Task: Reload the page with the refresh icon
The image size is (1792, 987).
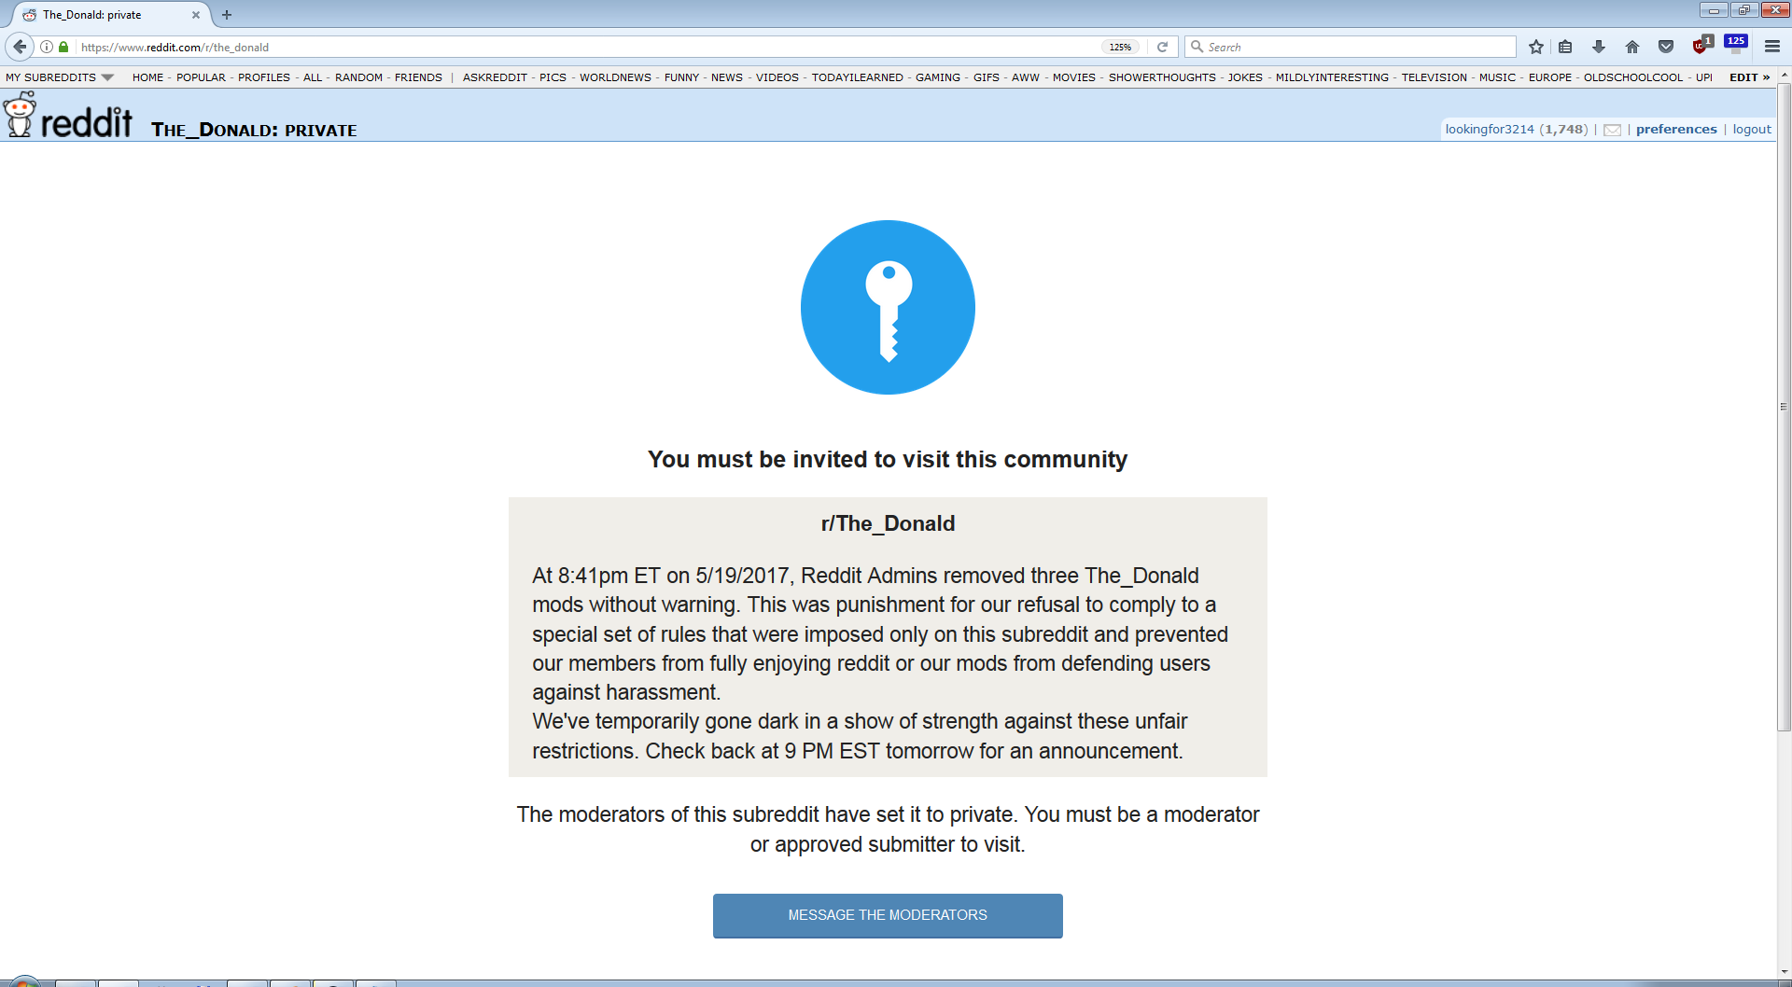Action: pos(1162,47)
